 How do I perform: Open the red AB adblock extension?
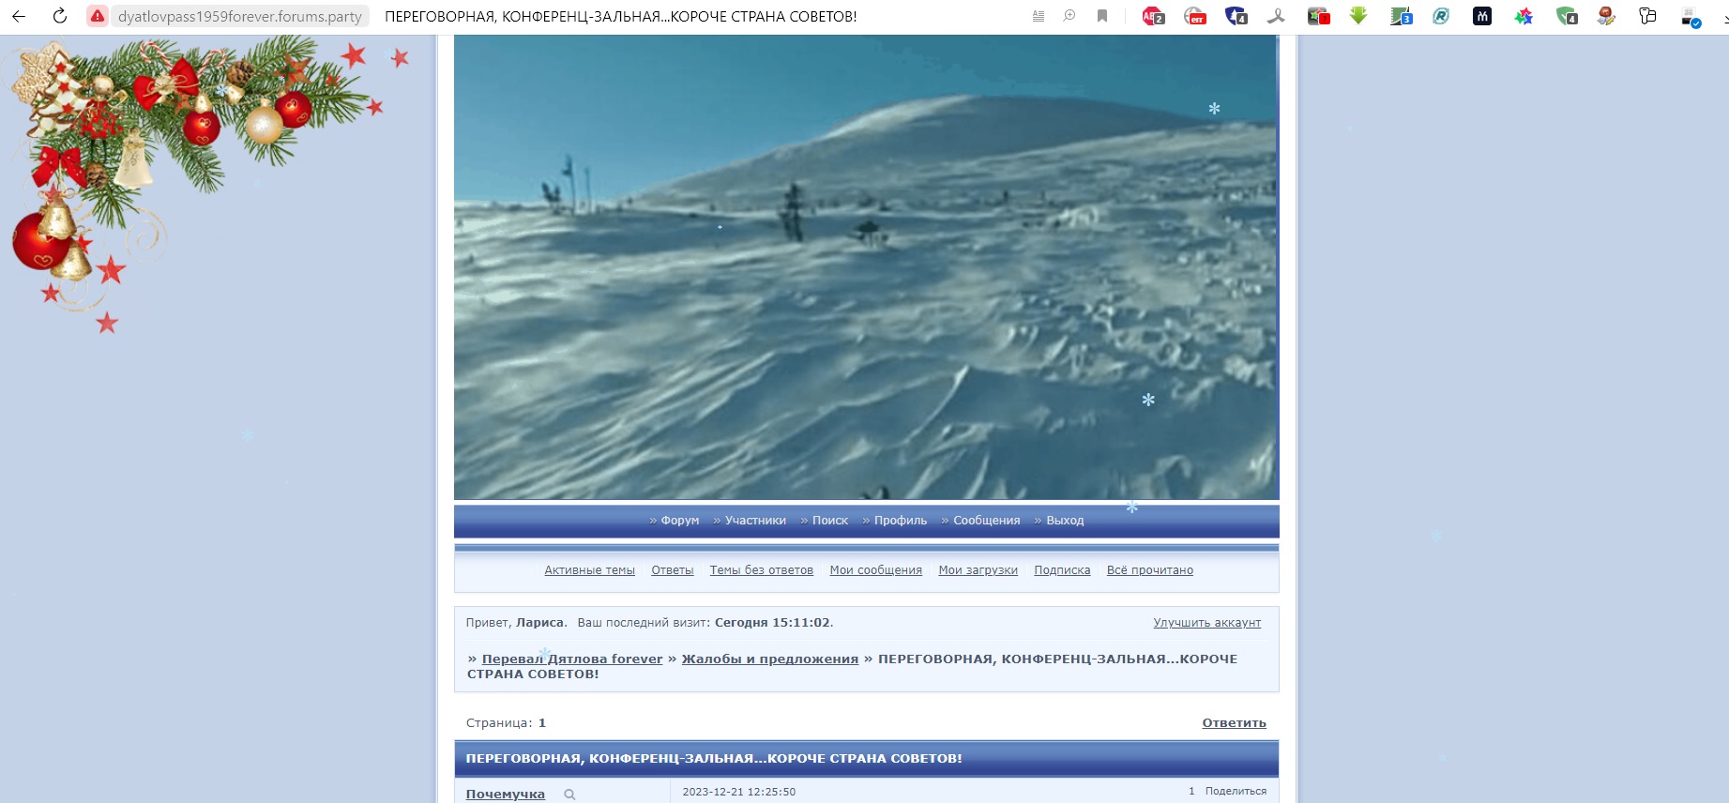1153,16
